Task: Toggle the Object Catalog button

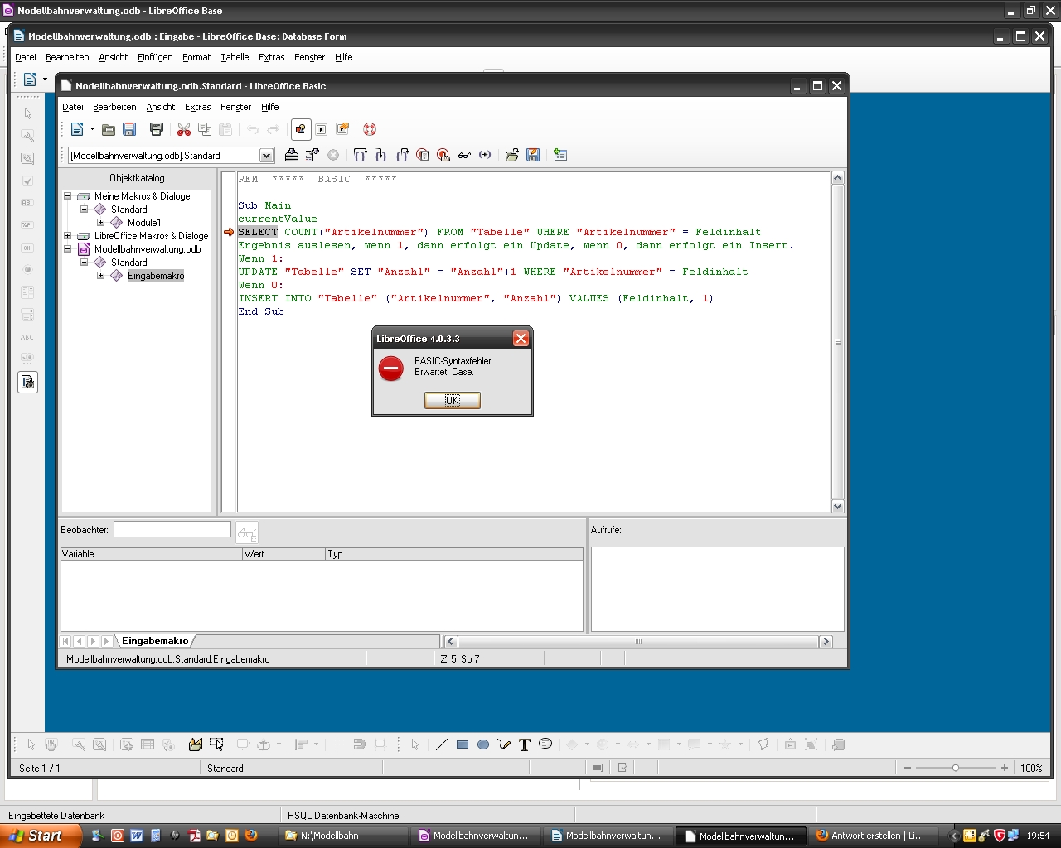Action: (301, 129)
